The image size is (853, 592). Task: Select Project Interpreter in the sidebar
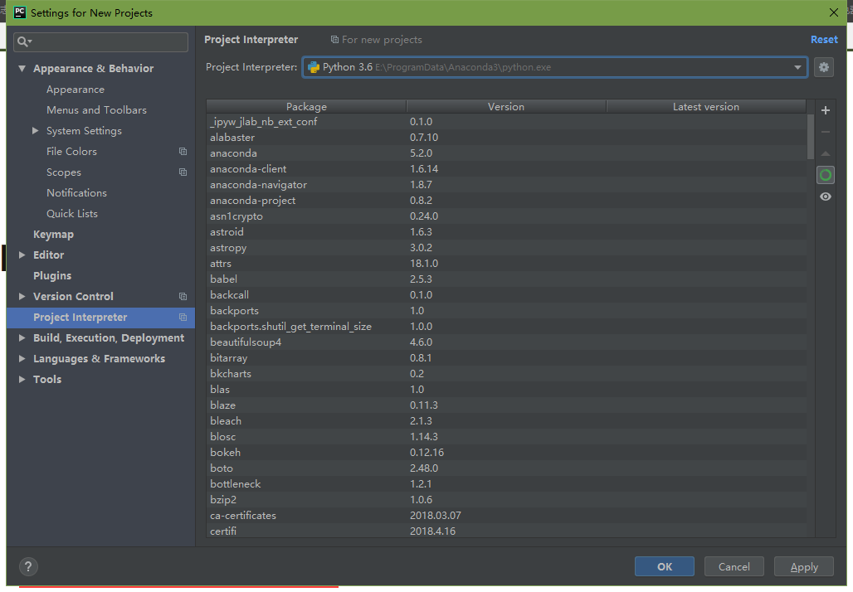[x=100, y=318]
